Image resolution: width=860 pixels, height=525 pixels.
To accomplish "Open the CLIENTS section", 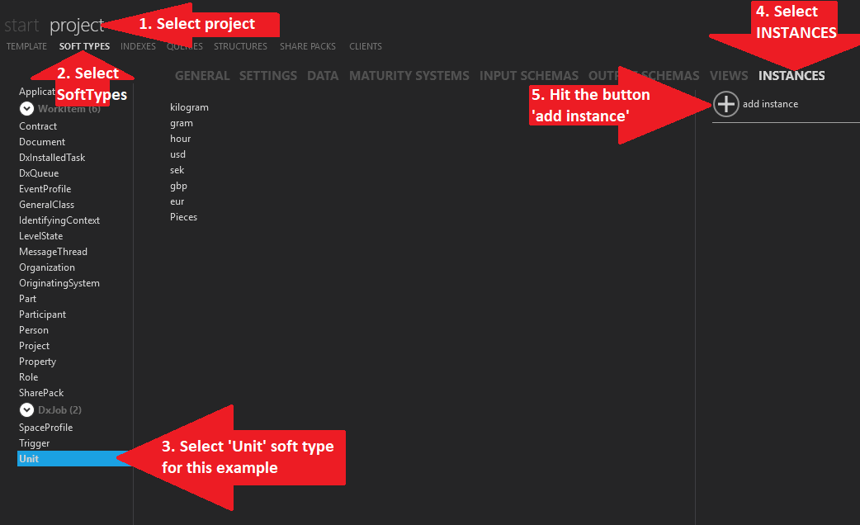I will (366, 46).
